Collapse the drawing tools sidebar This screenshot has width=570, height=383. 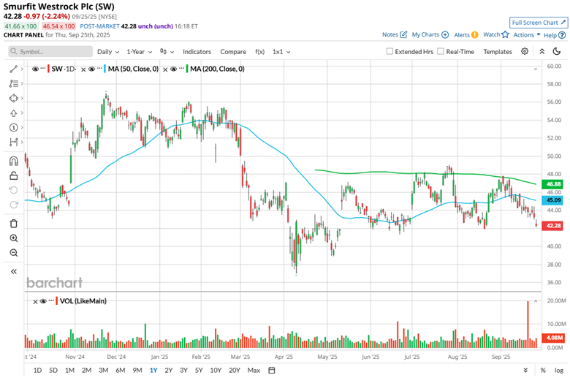coord(13,271)
